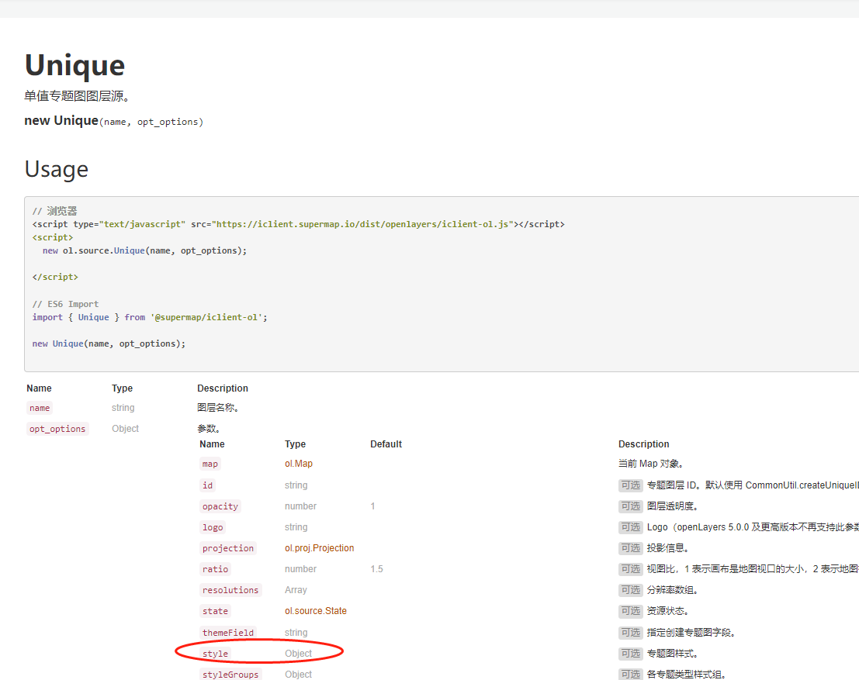The image size is (859, 680).
Task: Click the "opt_options" parameter code label
Action: tap(57, 429)
